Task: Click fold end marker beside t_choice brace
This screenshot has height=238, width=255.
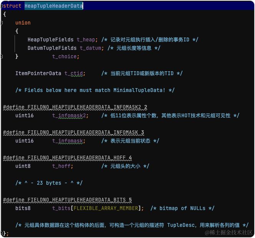Action: pos(2,56)
